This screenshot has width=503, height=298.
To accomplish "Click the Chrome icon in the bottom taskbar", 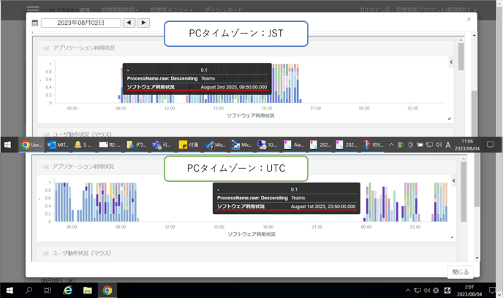I will coord(107,291).
